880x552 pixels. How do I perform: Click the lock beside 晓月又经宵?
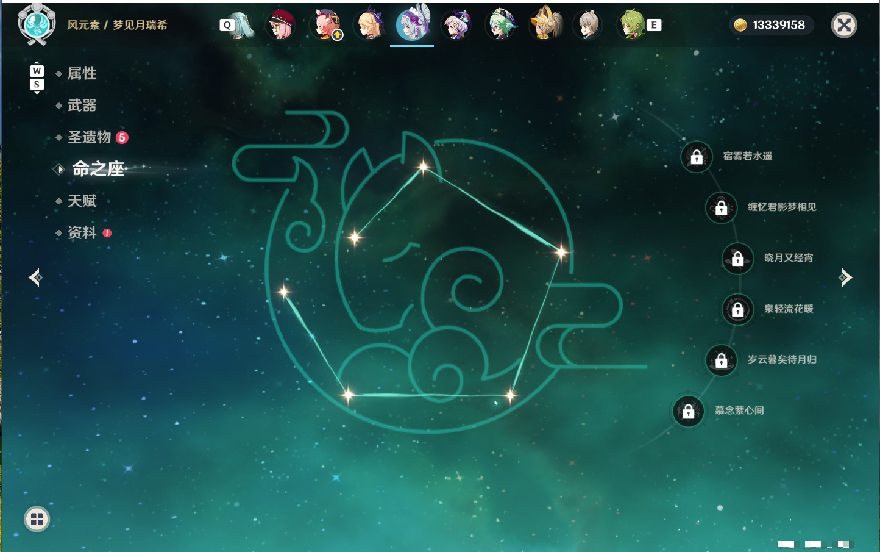(x=738, y=258)
